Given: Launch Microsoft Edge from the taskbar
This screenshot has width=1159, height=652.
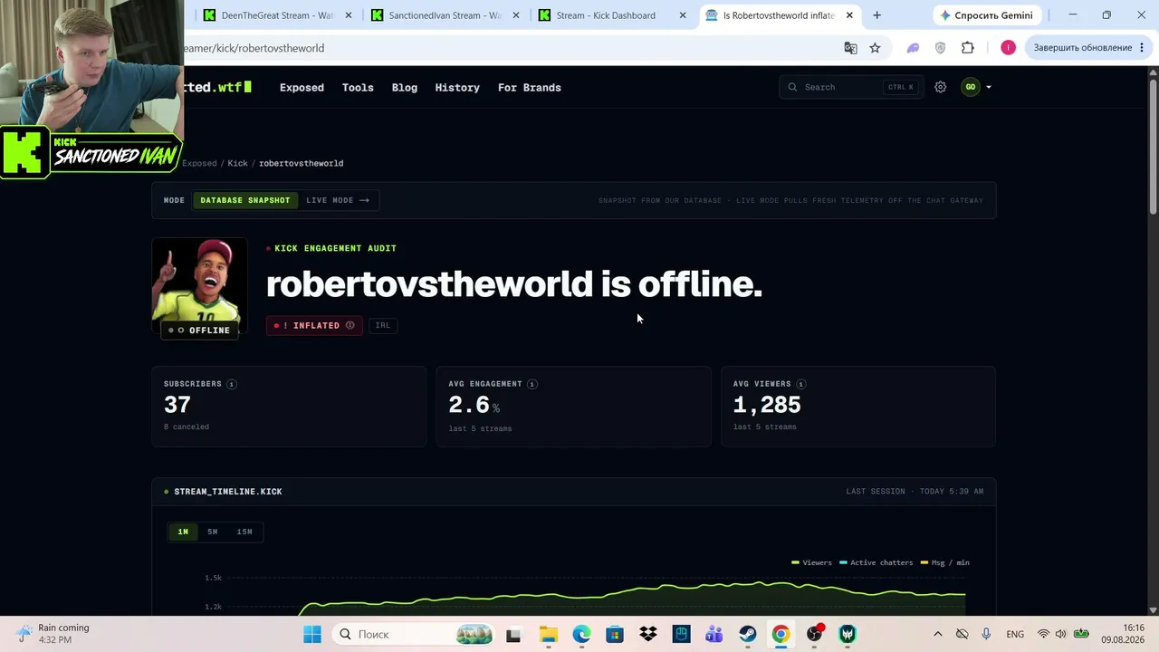Looking at the screenshot, I should coord(581,634).
